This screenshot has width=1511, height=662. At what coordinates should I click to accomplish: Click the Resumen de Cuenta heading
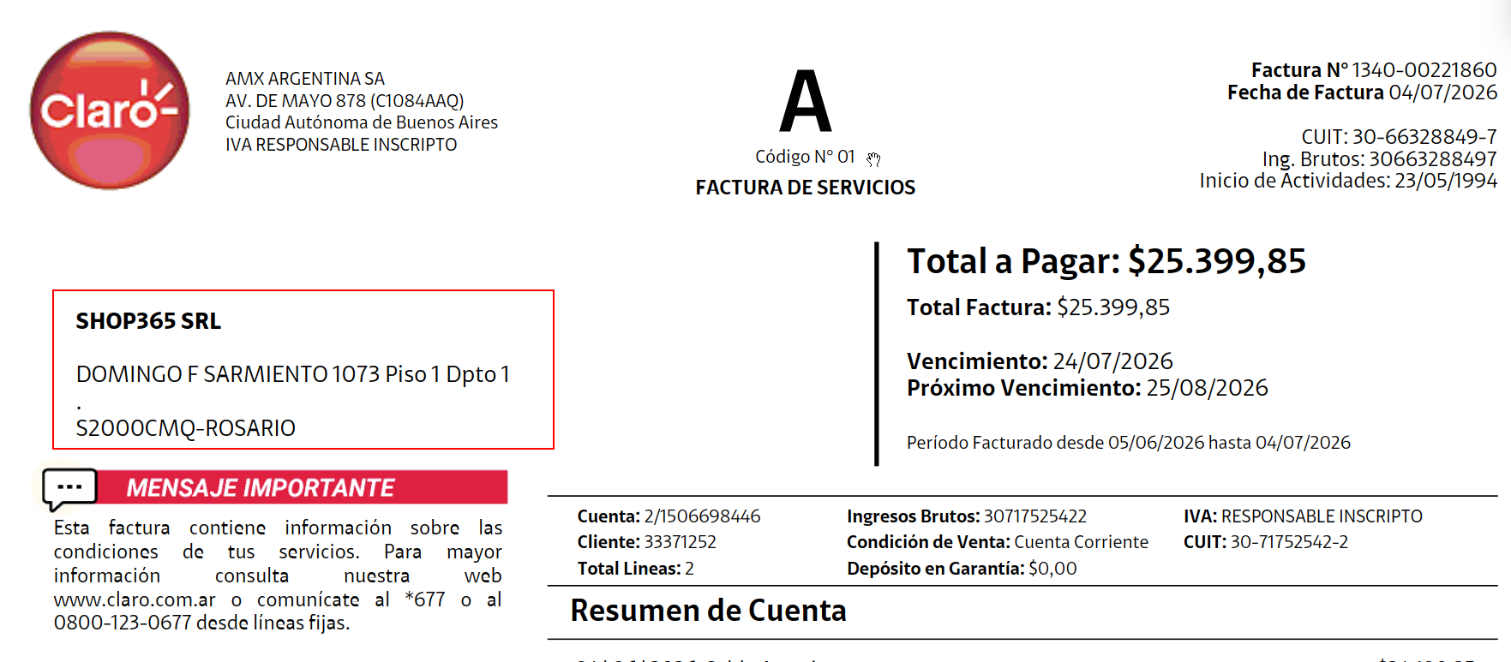pyautogui.click(x=709, y=611)
